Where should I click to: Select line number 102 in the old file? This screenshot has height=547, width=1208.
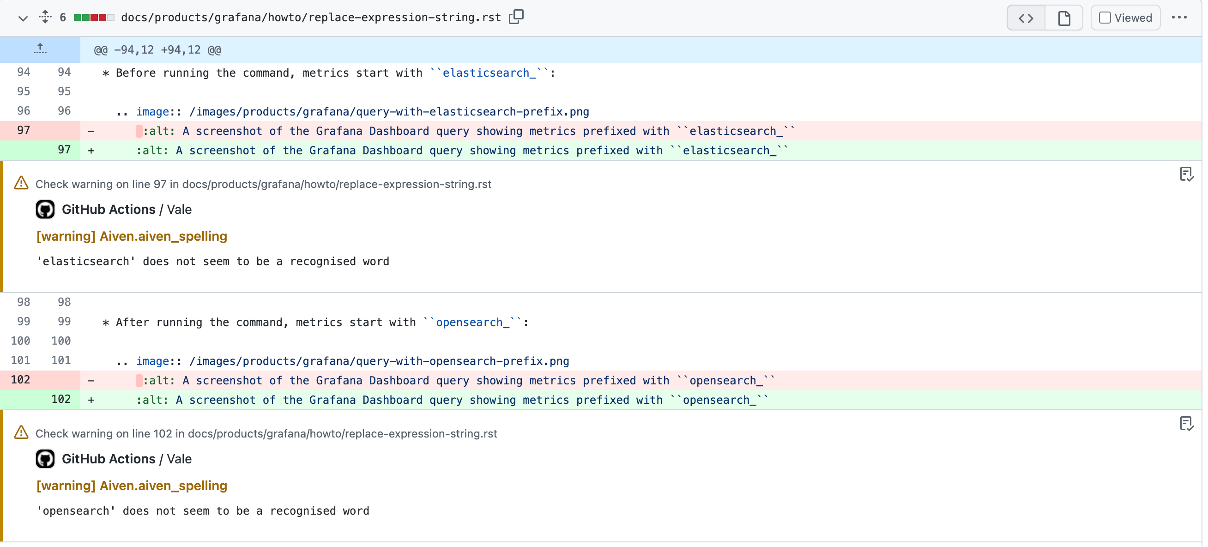point(21,380)
